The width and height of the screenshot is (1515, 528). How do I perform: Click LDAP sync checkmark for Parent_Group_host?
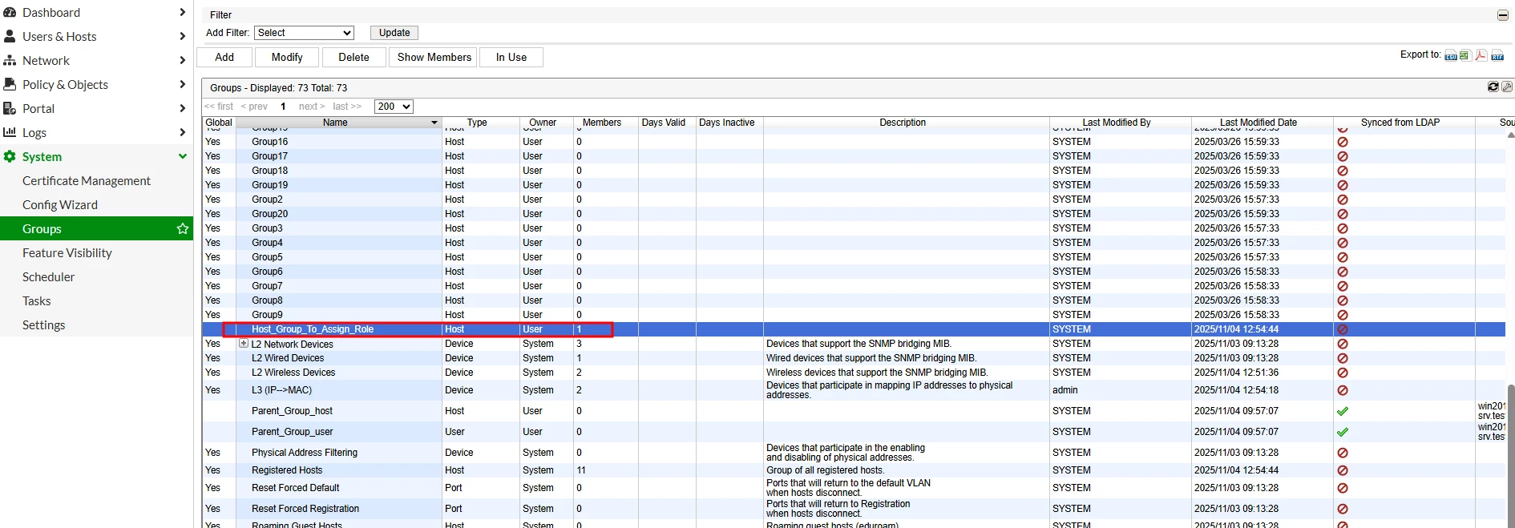coord(1343,411)
